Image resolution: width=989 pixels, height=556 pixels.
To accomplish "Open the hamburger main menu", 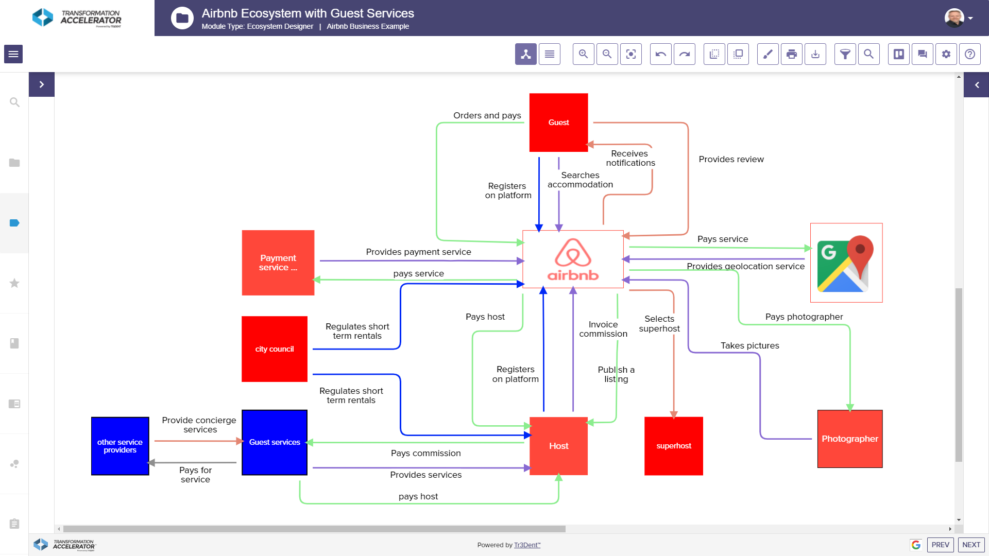I will point(13,54).
